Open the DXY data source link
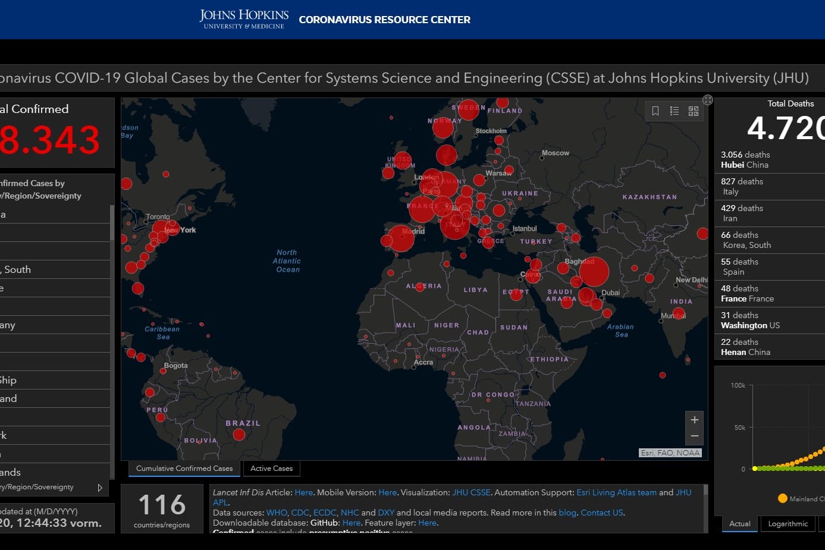825x550 pixels. point(386,513)
